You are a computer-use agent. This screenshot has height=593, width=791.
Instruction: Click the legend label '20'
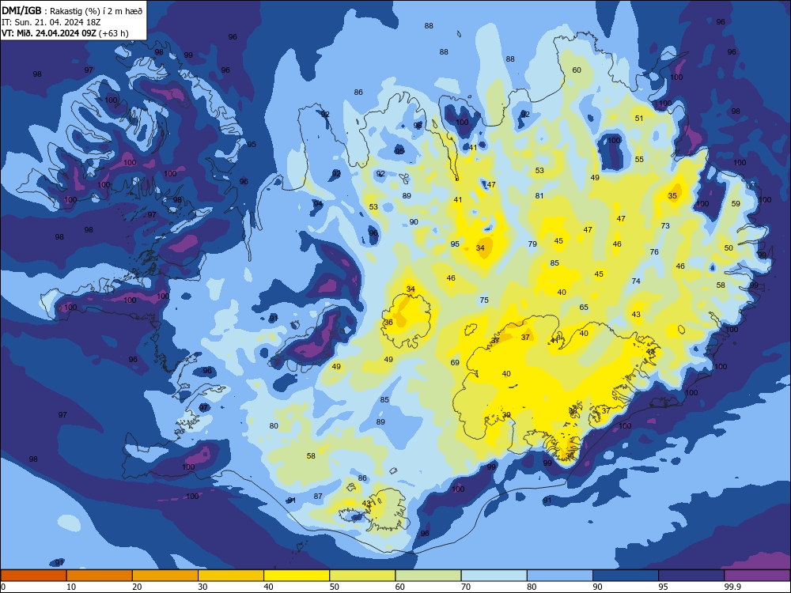(x=137, y=587)
